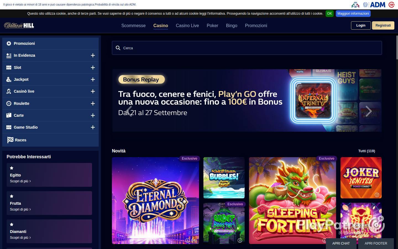Click the Carte playing cards icon
Viewport: 398px width, 249px height.
[9, 115]
